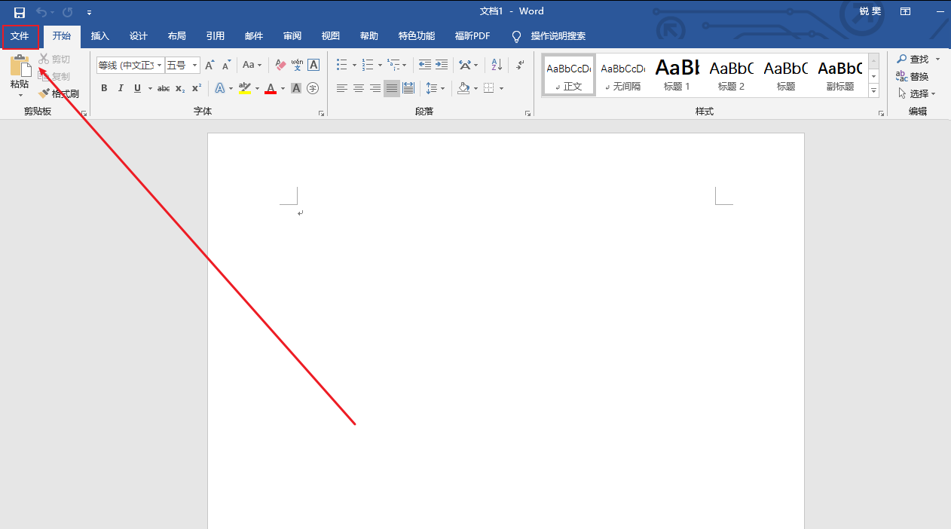This screenshot has height=529, width=951.
Task: Apply bullet list formatting icon
Action: pos(342,65)
